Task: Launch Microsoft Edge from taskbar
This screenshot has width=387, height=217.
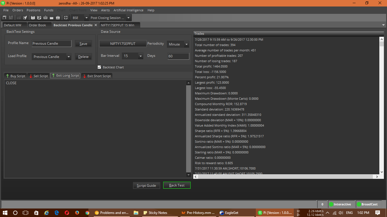Action: point(57,212)
